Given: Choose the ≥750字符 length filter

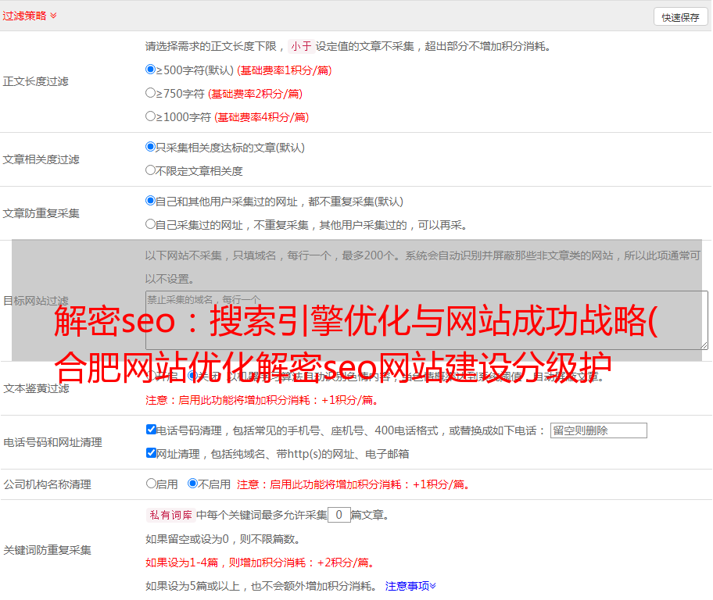Looking at the screenshot, I should tap(151, 93).
